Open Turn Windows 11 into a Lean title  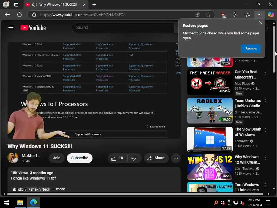(x=248, y=187)
